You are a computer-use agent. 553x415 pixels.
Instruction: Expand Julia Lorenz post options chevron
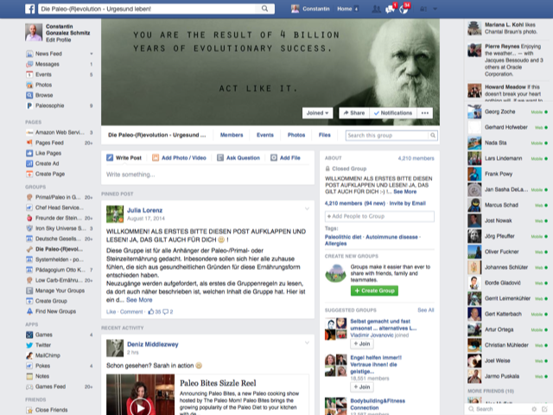click(x=308, y=208)
